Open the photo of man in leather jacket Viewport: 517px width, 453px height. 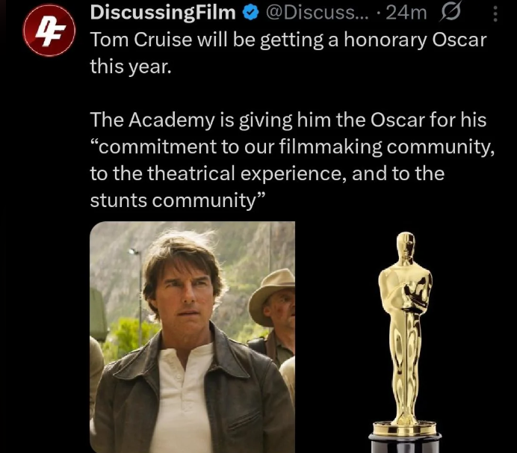(x=192, y=337)
